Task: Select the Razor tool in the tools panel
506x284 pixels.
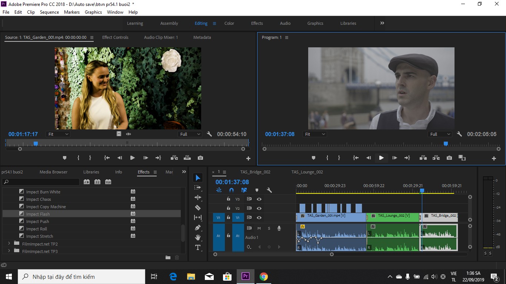Action: (x=198, y=207)
